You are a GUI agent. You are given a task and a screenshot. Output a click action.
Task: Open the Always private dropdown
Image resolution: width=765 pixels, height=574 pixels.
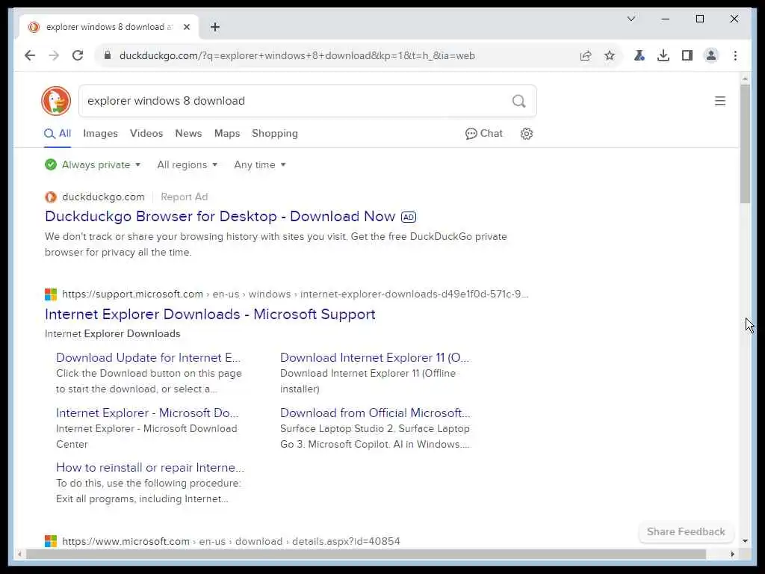102,165
